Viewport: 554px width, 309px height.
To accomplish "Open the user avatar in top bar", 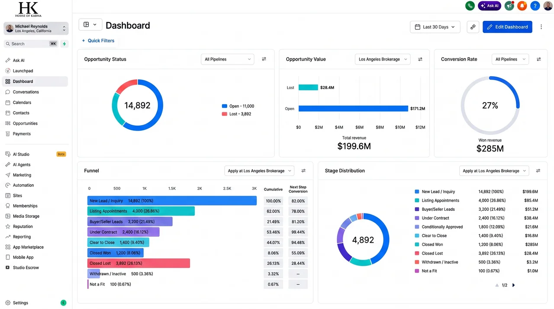I will coord(548,6).
